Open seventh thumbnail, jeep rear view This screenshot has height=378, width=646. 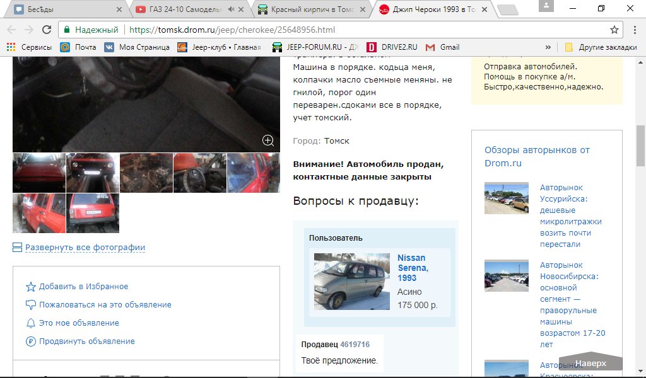coord(93,213)
